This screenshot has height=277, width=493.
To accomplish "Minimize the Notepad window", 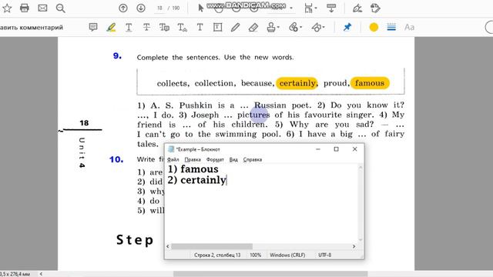I will (x=318, y=149).
